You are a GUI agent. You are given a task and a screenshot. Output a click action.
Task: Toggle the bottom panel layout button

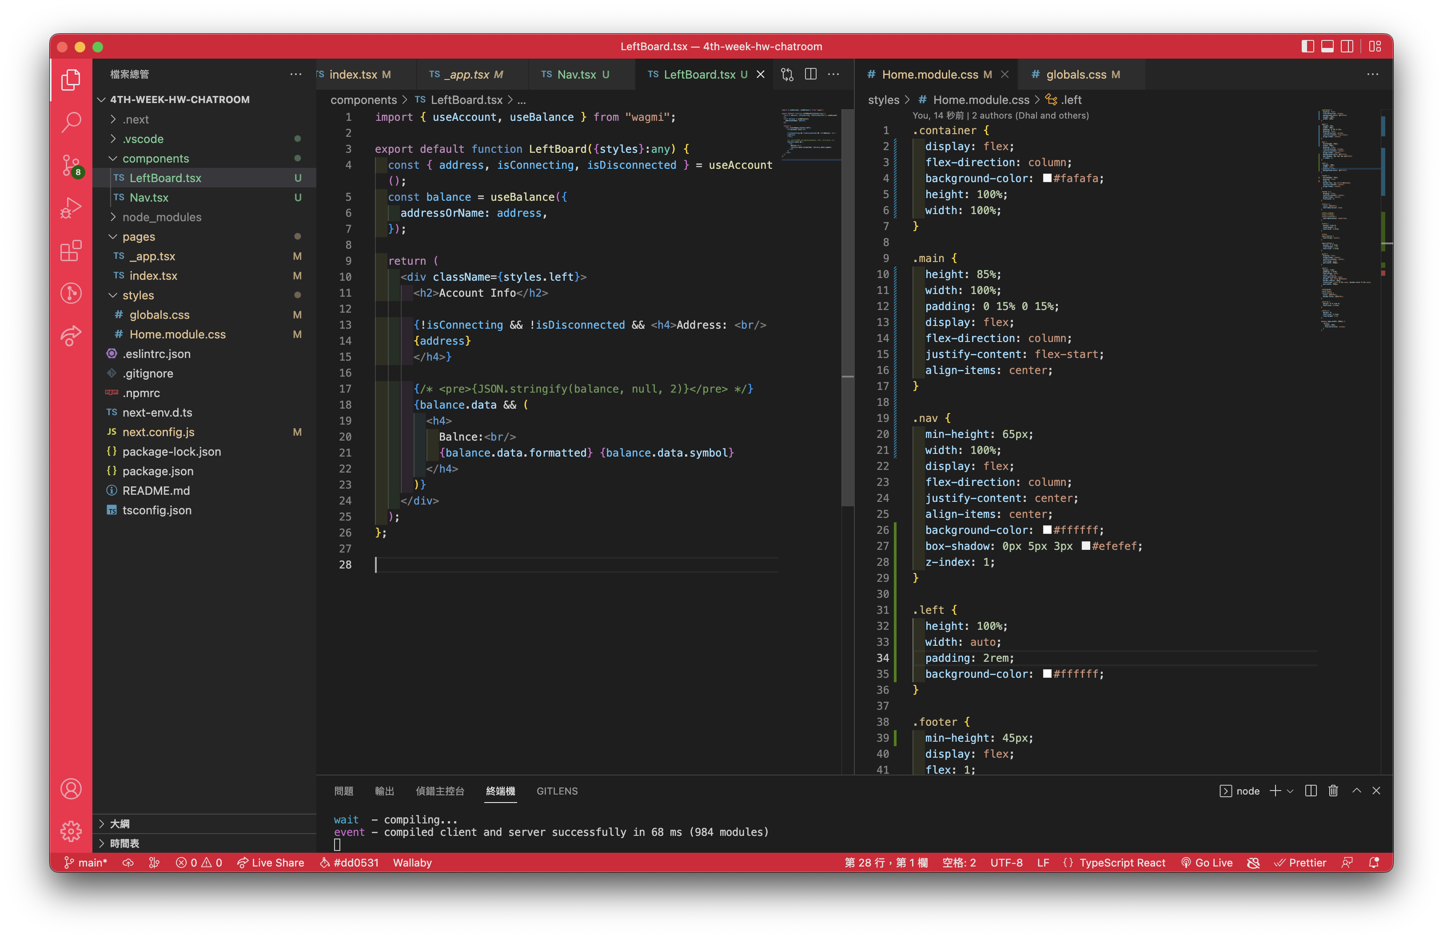pyautogui.click(x=1327, y=47)
